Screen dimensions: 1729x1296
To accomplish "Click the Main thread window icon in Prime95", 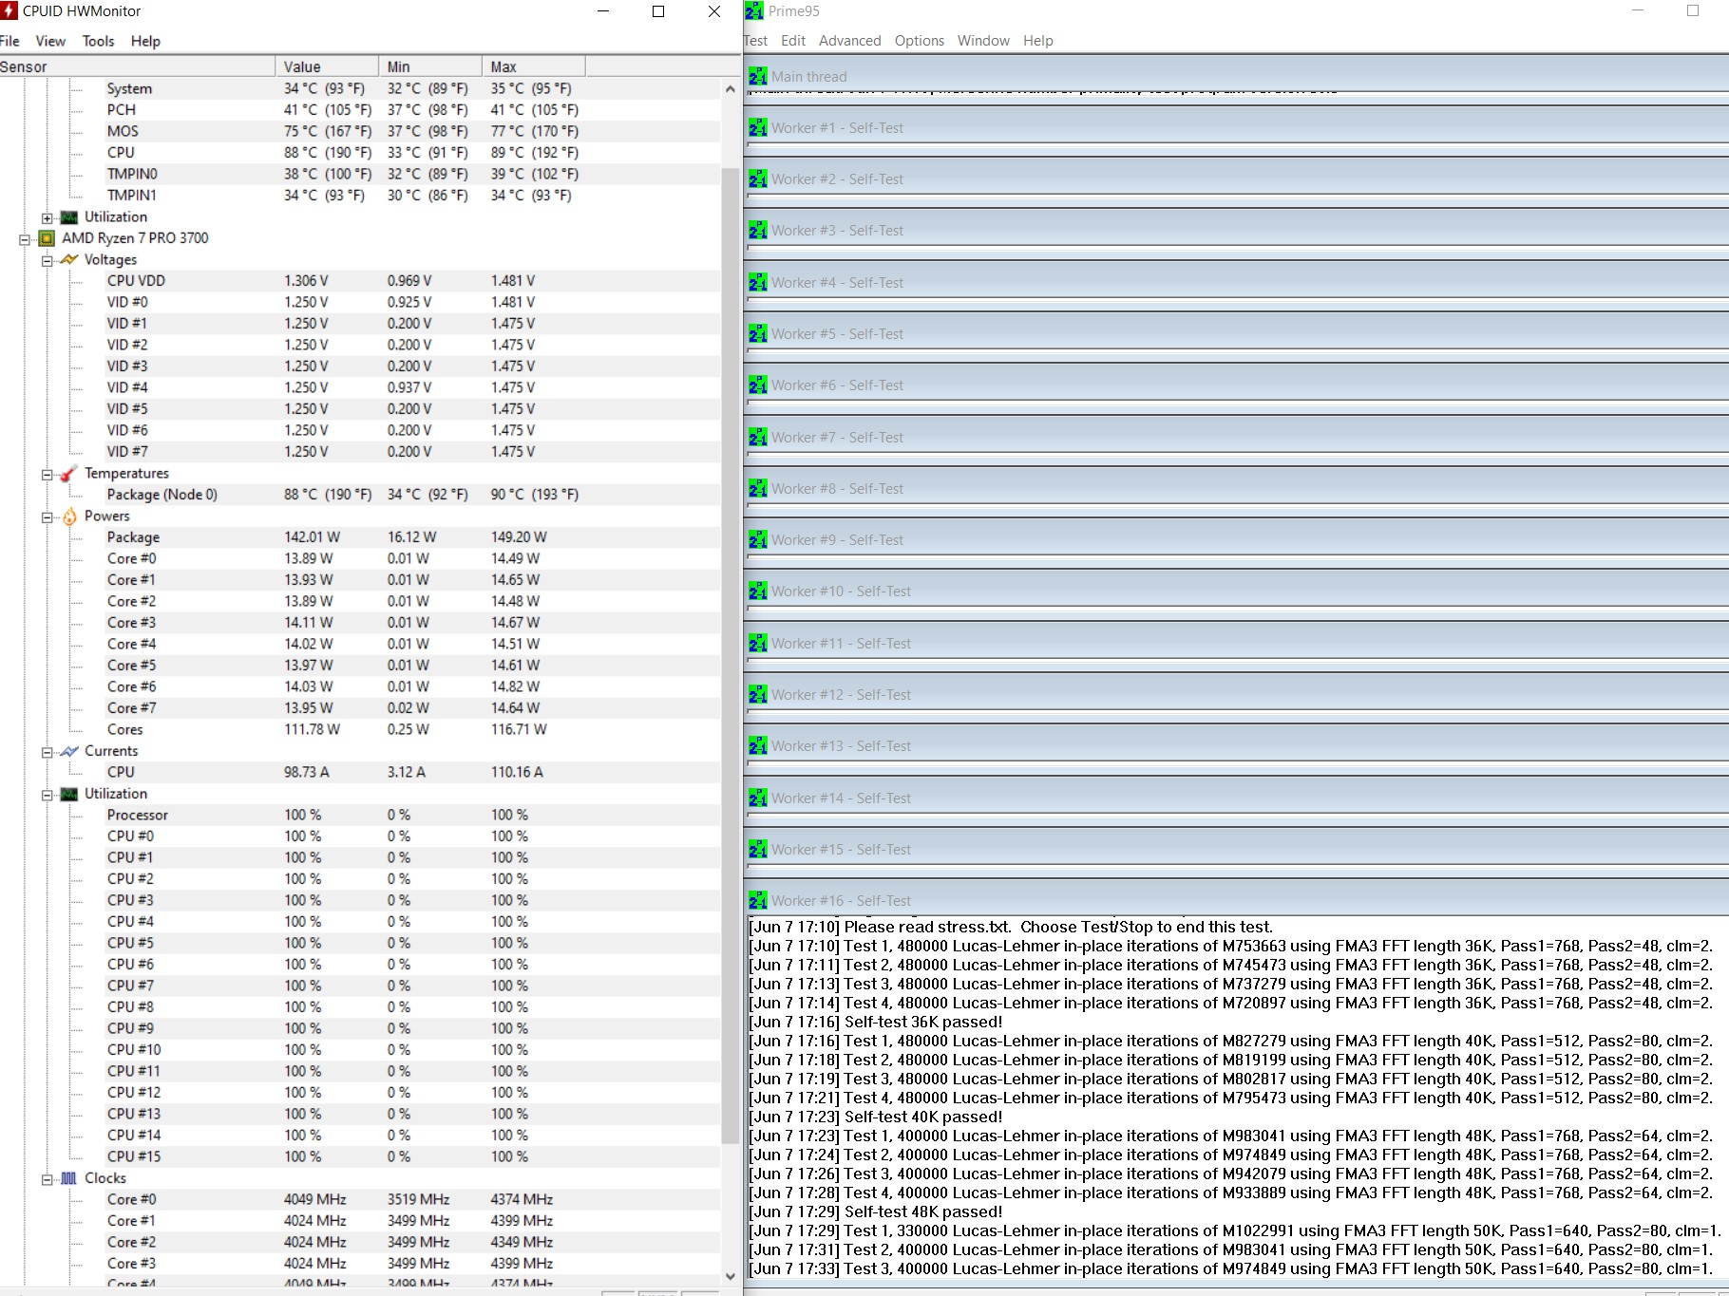I will click(758, 77).
